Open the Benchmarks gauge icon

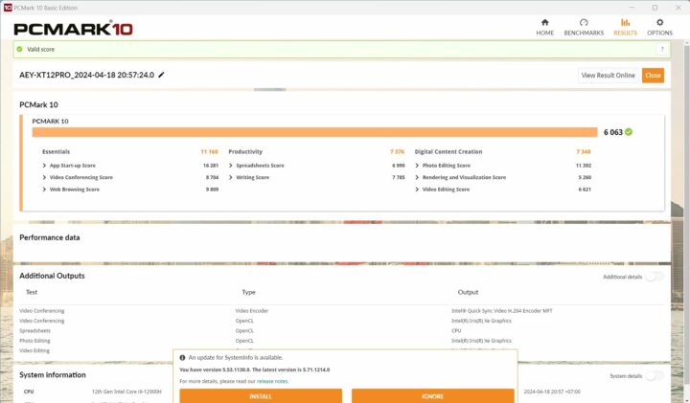[x=584, y=22]
